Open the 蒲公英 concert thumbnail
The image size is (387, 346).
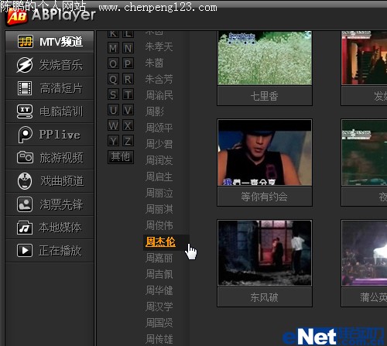click(x=365, y=253)
